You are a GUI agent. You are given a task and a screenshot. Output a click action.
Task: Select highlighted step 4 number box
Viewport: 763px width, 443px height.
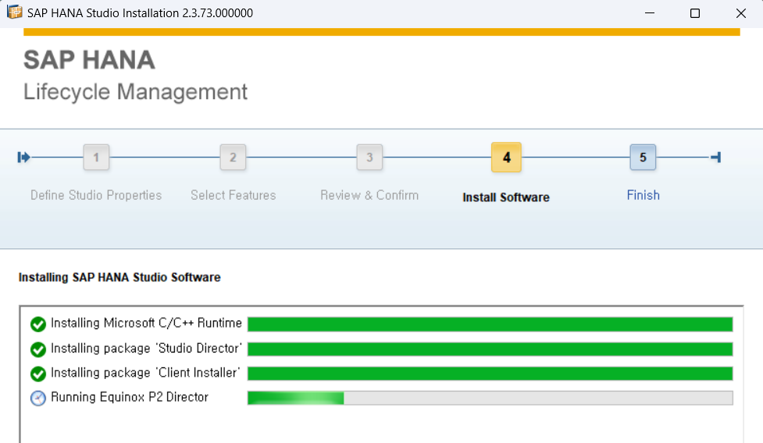(507, 158)
